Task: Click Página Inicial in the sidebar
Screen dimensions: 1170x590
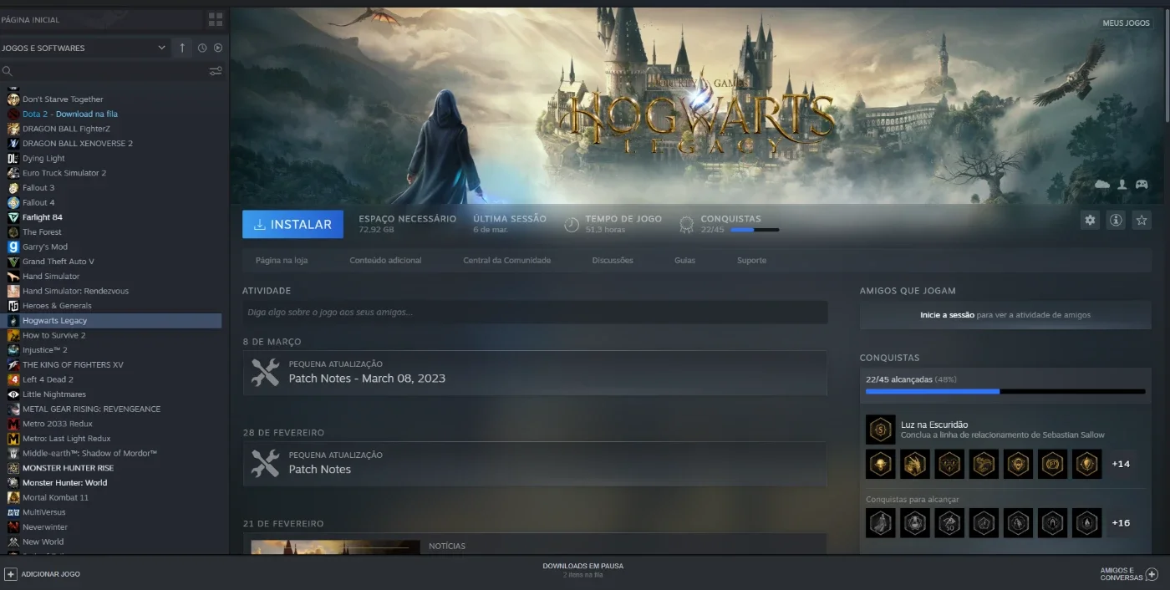Action: tap(30, 19)
